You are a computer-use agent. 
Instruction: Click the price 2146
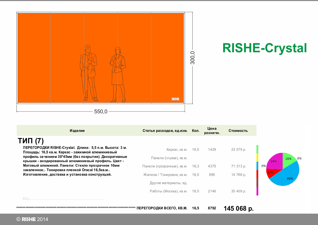[x=212, y=191]
